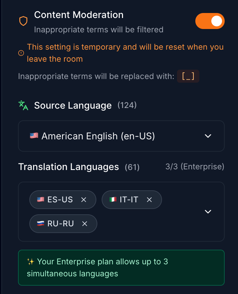
Task: Click the Content Moderation title text
Action: [79, 15]
